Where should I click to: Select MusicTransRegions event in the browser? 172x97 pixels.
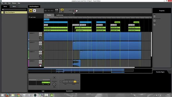point(14,12)
